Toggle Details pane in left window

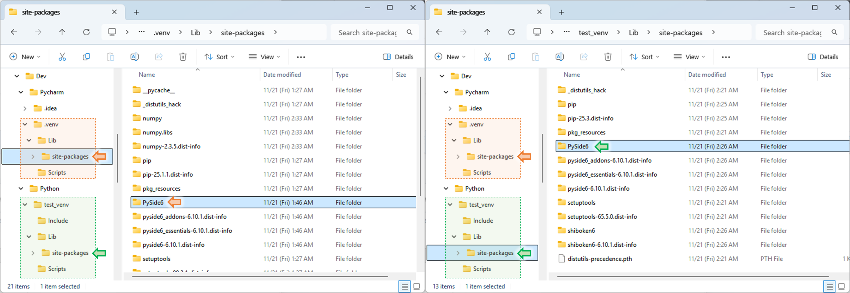pos(398,57)
